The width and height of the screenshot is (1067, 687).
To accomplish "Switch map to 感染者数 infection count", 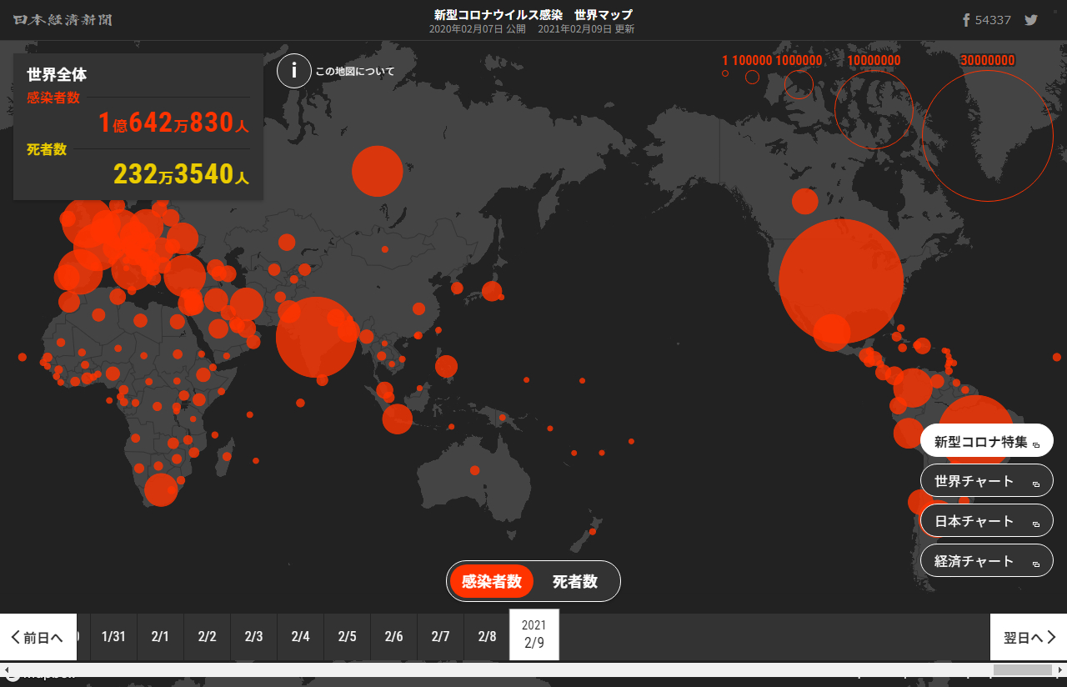I will coord(492,581).
